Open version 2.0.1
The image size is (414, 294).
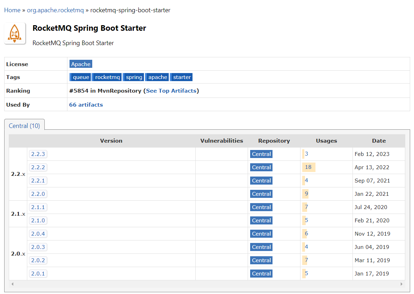coord(38,274)
